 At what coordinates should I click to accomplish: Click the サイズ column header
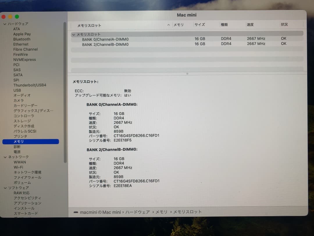click(200, 25)
